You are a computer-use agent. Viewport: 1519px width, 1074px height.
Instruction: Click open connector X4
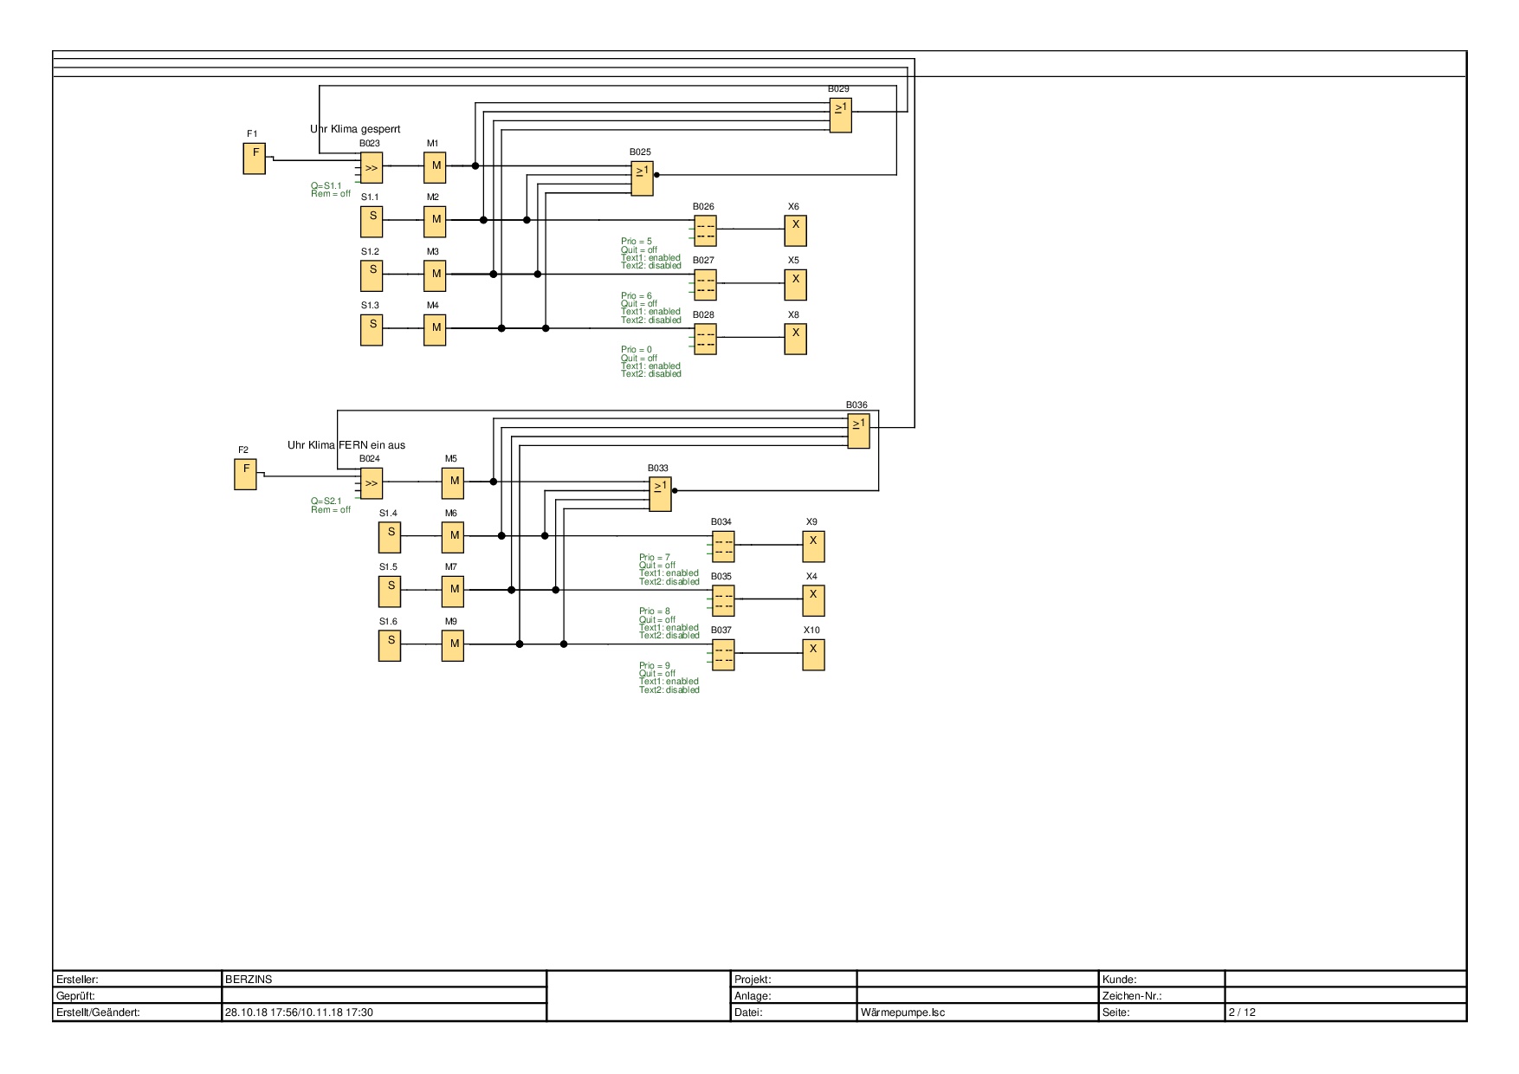tap(813, 600)
